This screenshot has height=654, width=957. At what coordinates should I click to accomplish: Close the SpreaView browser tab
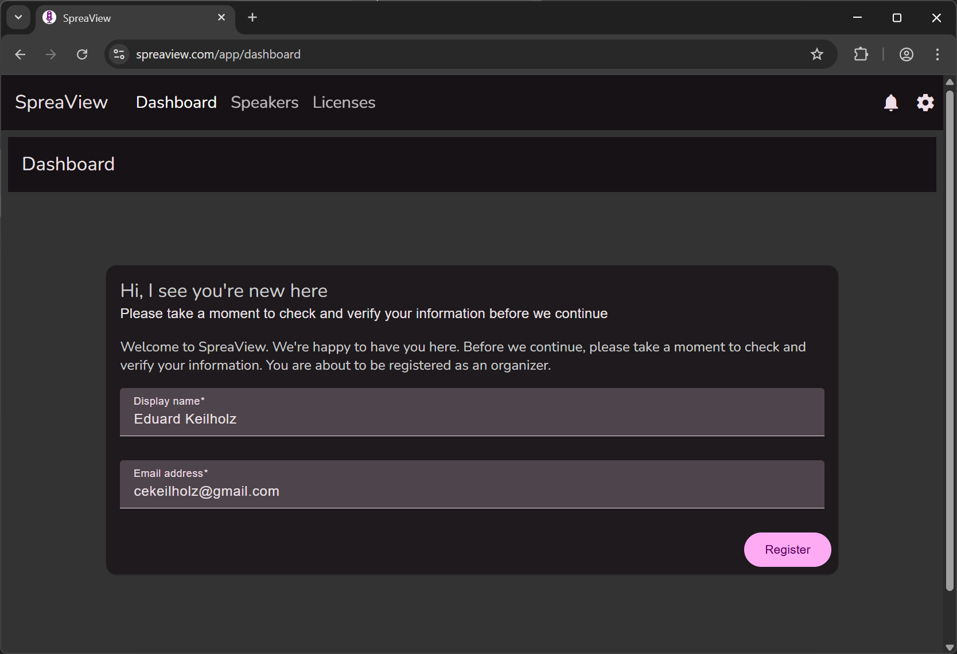[x=221, y=18]
